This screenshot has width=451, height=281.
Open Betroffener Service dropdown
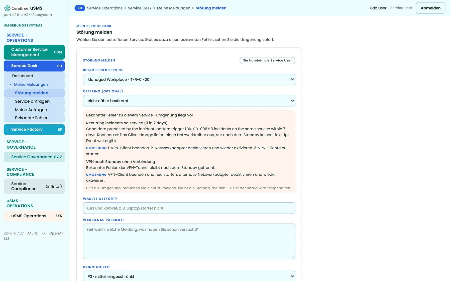(189, 79)
